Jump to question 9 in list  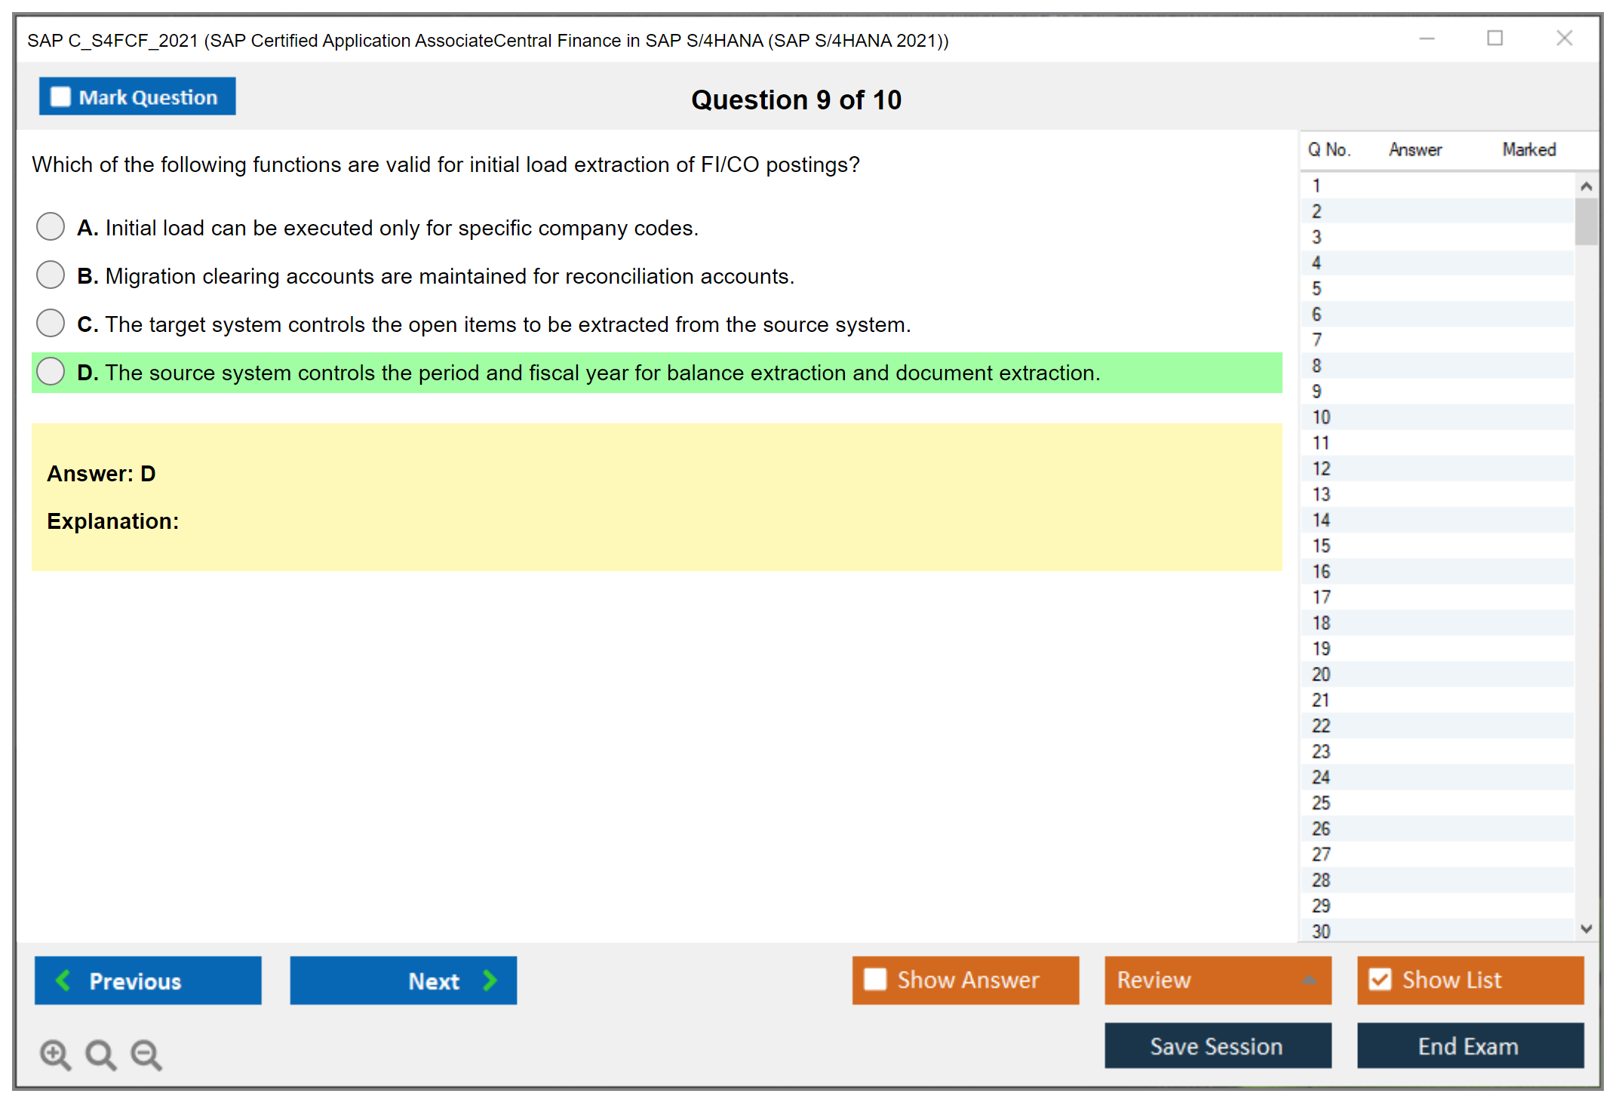[x=1316, y=392]
